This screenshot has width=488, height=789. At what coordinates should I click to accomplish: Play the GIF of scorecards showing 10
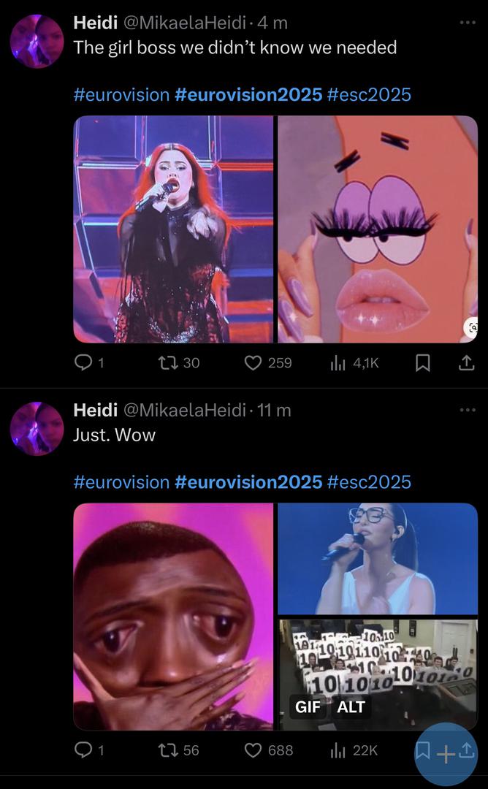tap(378, 665)
